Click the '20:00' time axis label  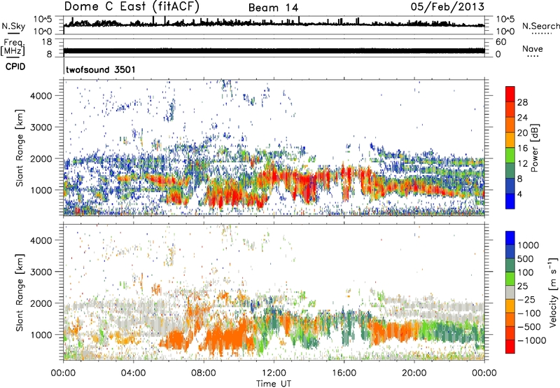(414, 373)
